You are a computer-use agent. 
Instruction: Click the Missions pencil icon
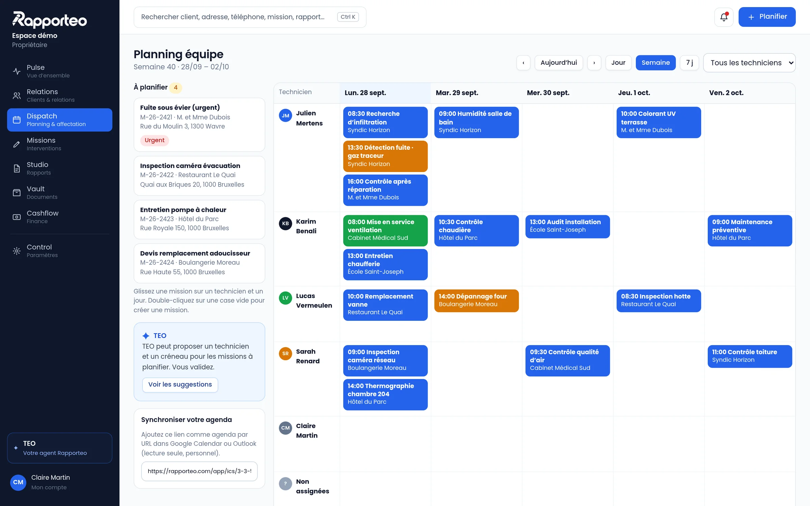click(x=17, y=144)
